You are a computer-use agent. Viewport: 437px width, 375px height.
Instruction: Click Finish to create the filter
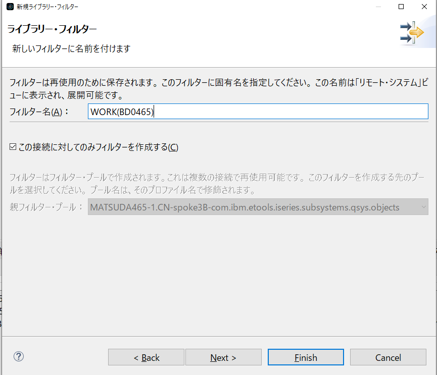tap(306, 357)
